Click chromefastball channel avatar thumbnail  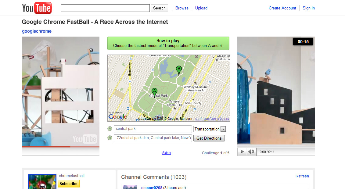[42, 181]
